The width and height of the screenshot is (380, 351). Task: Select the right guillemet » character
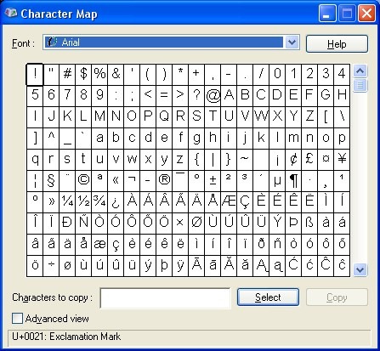51,201
